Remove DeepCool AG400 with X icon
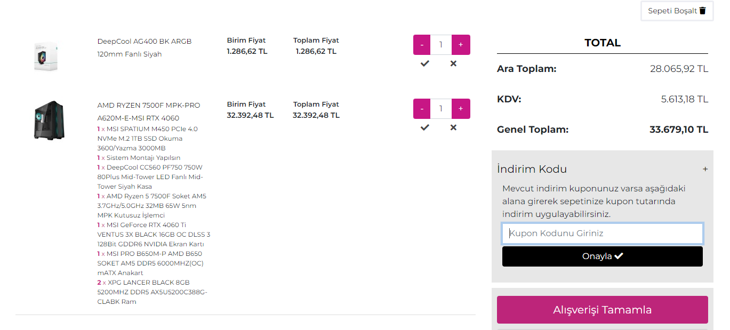Viewport: 730px width, 330px height. click(453, 63)
